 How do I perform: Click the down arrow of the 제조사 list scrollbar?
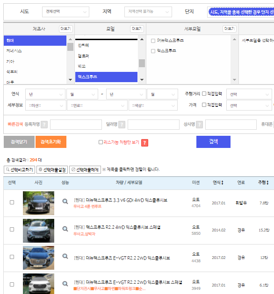71,80
